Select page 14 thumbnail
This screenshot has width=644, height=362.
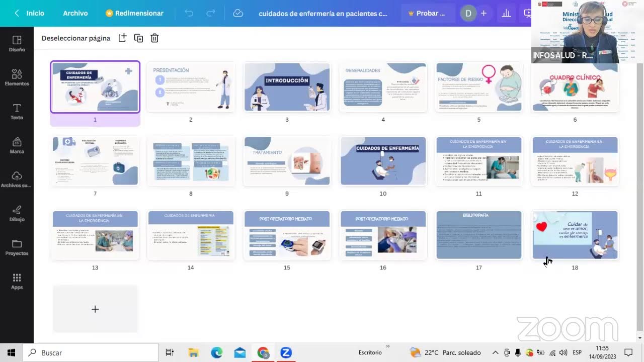pos(191,235)
